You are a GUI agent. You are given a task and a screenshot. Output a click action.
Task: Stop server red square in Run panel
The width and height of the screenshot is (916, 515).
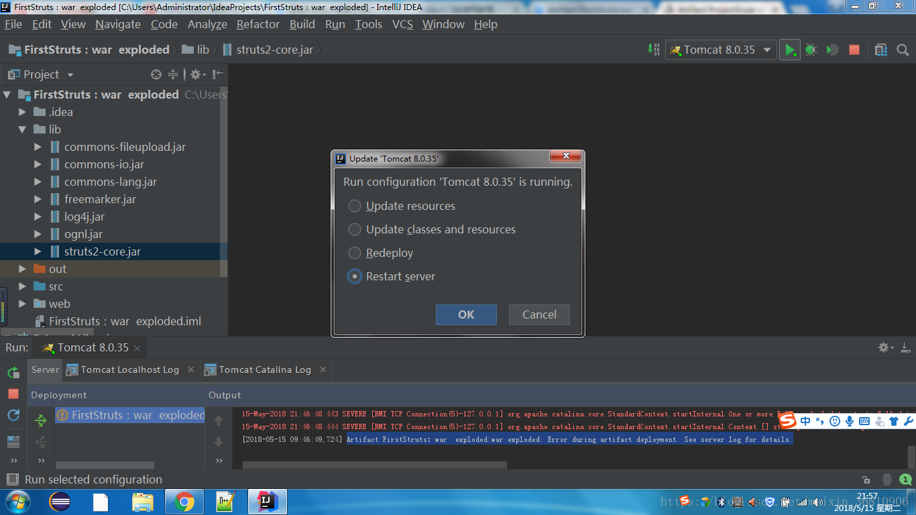pyautogui.click(x=13, y=394)
